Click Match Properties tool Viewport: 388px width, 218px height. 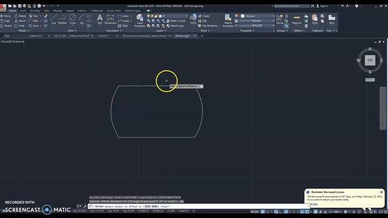228,20
